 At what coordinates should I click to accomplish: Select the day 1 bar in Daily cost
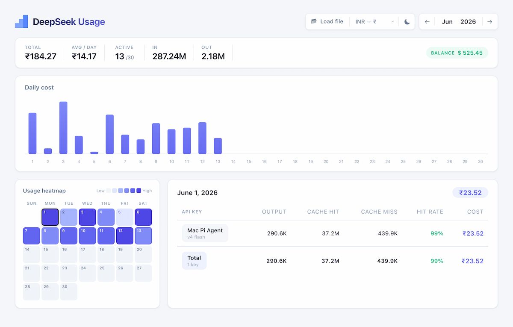[32, 133]
